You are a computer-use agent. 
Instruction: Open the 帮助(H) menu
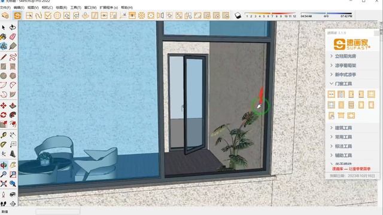(x=127, y=8)
